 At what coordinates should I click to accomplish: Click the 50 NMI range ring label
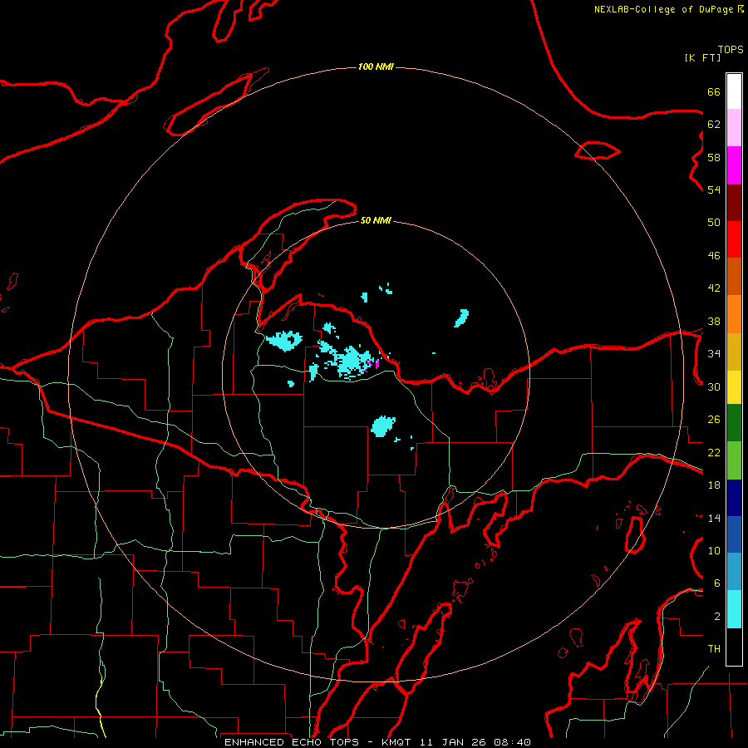coord(376,220)
